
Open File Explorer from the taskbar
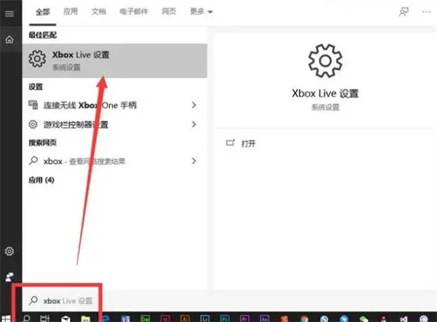coord(85,318)
